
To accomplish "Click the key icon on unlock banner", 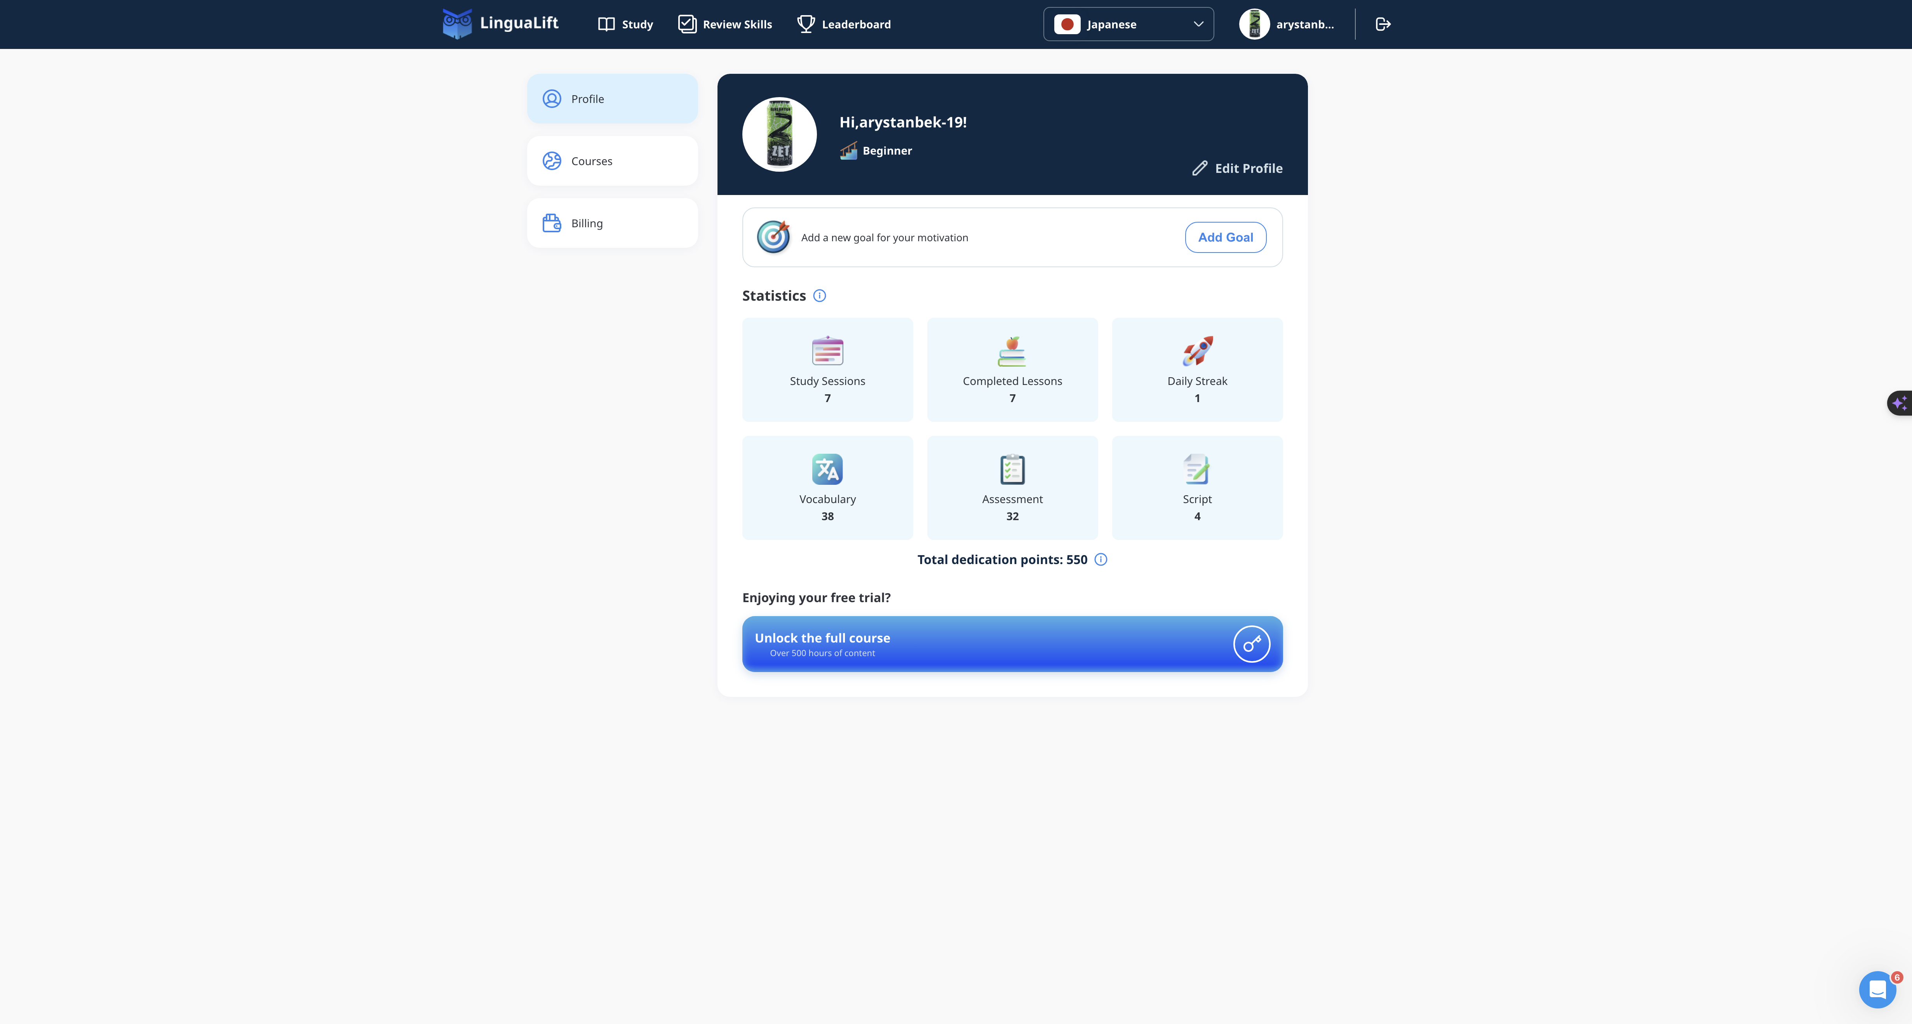I will [1251, 643].
